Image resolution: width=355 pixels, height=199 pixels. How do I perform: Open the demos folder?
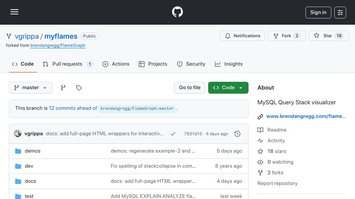(33, 151)
